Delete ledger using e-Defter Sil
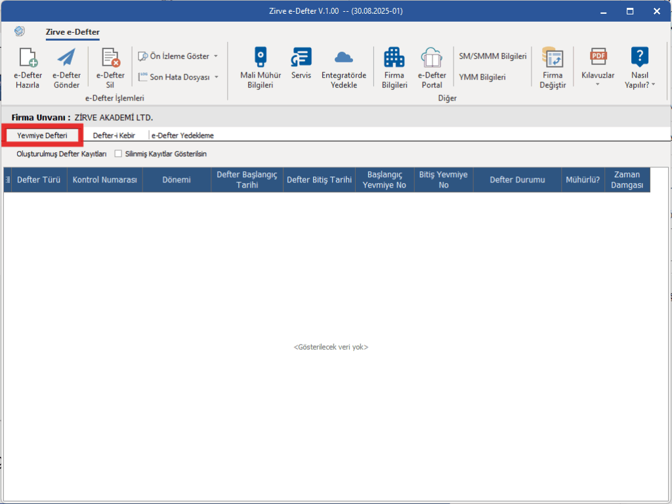 (110, 68)
